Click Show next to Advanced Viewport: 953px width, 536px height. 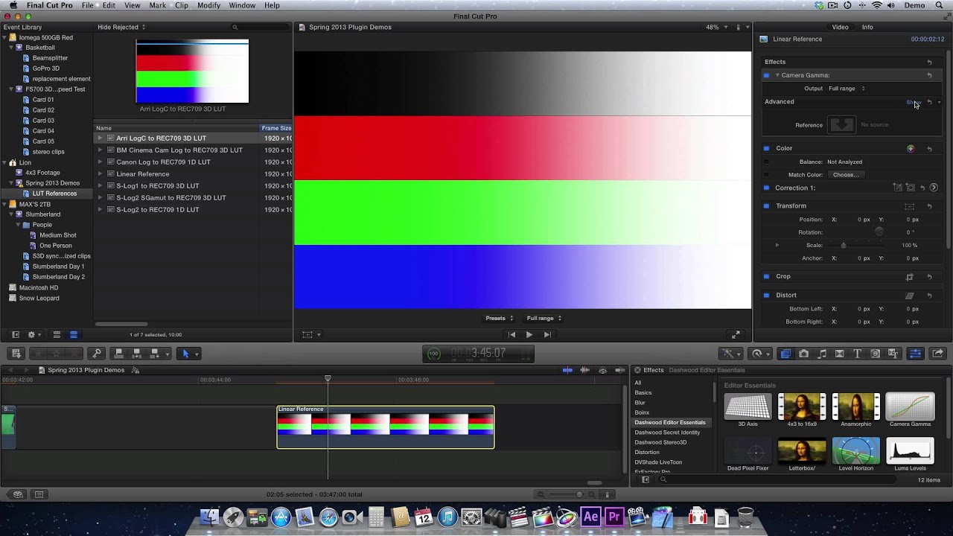(914, 103)
